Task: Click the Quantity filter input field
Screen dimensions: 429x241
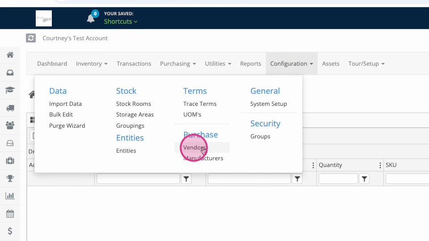Action: coord(338,179)
